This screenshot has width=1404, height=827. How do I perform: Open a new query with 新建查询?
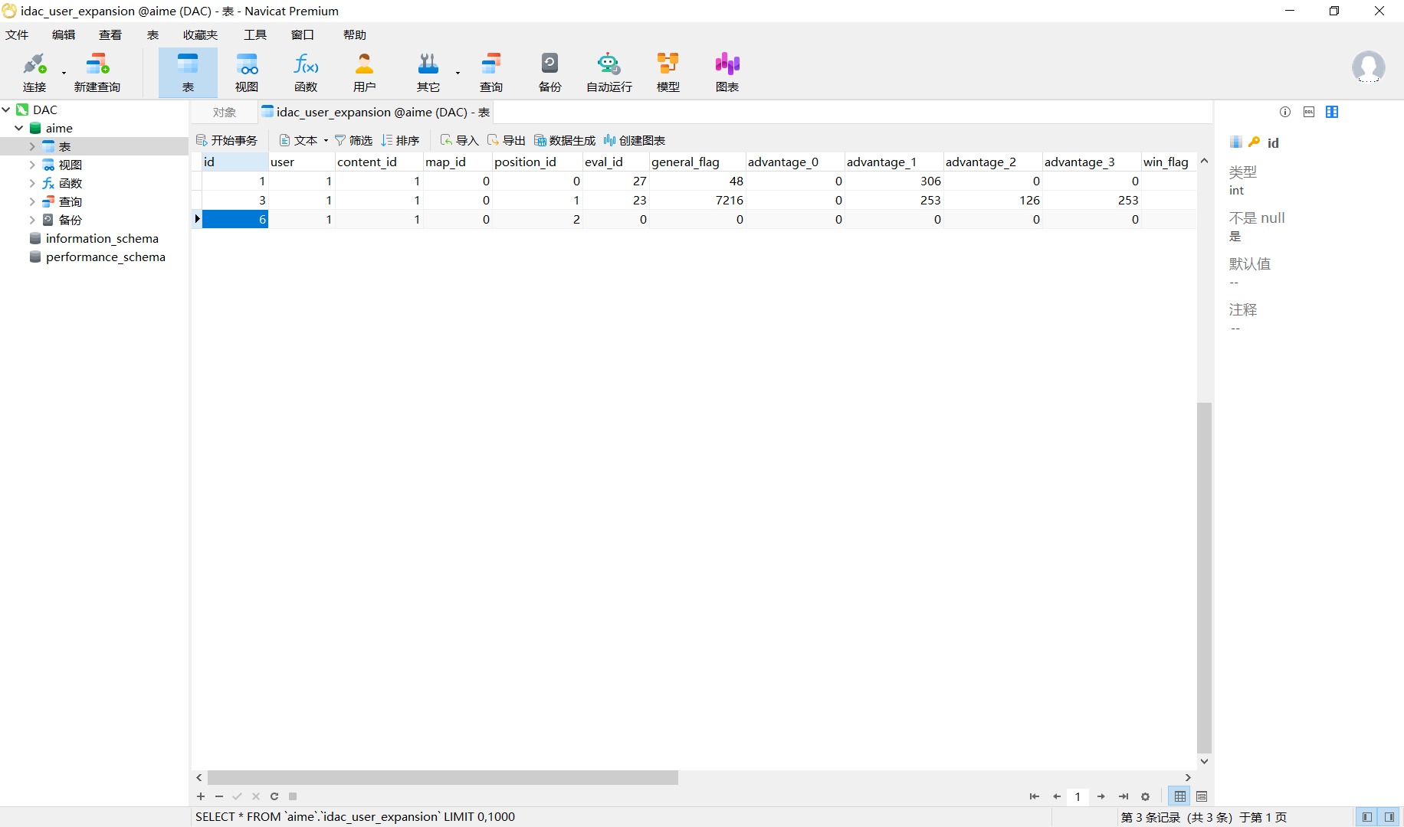click(97, 71)
